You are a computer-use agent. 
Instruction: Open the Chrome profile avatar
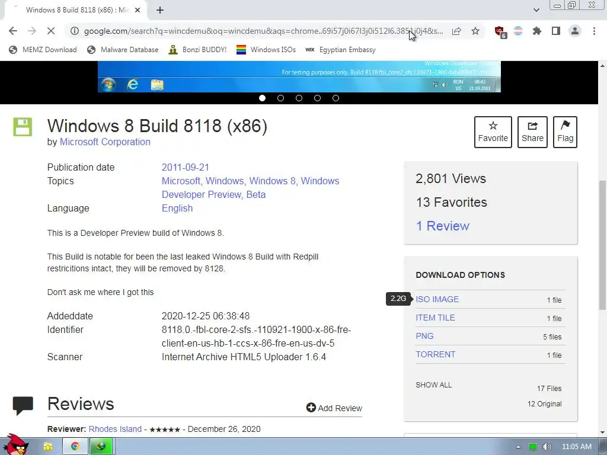coord(575,31)
